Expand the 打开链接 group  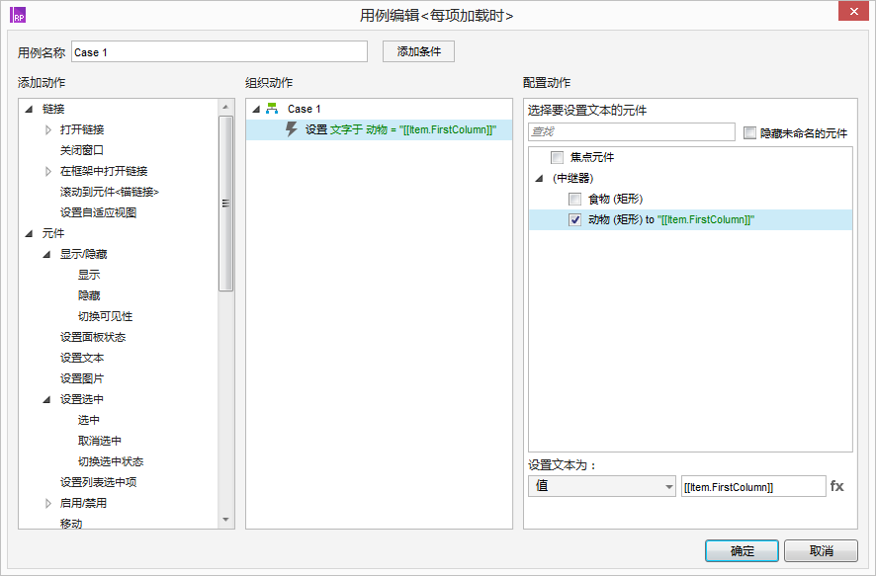coord(48,129)
